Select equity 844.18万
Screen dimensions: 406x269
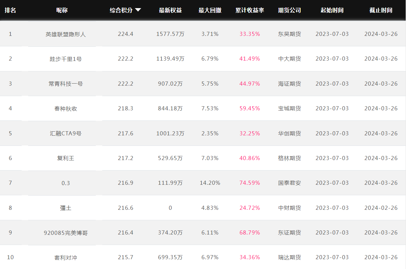coord(170,108)
